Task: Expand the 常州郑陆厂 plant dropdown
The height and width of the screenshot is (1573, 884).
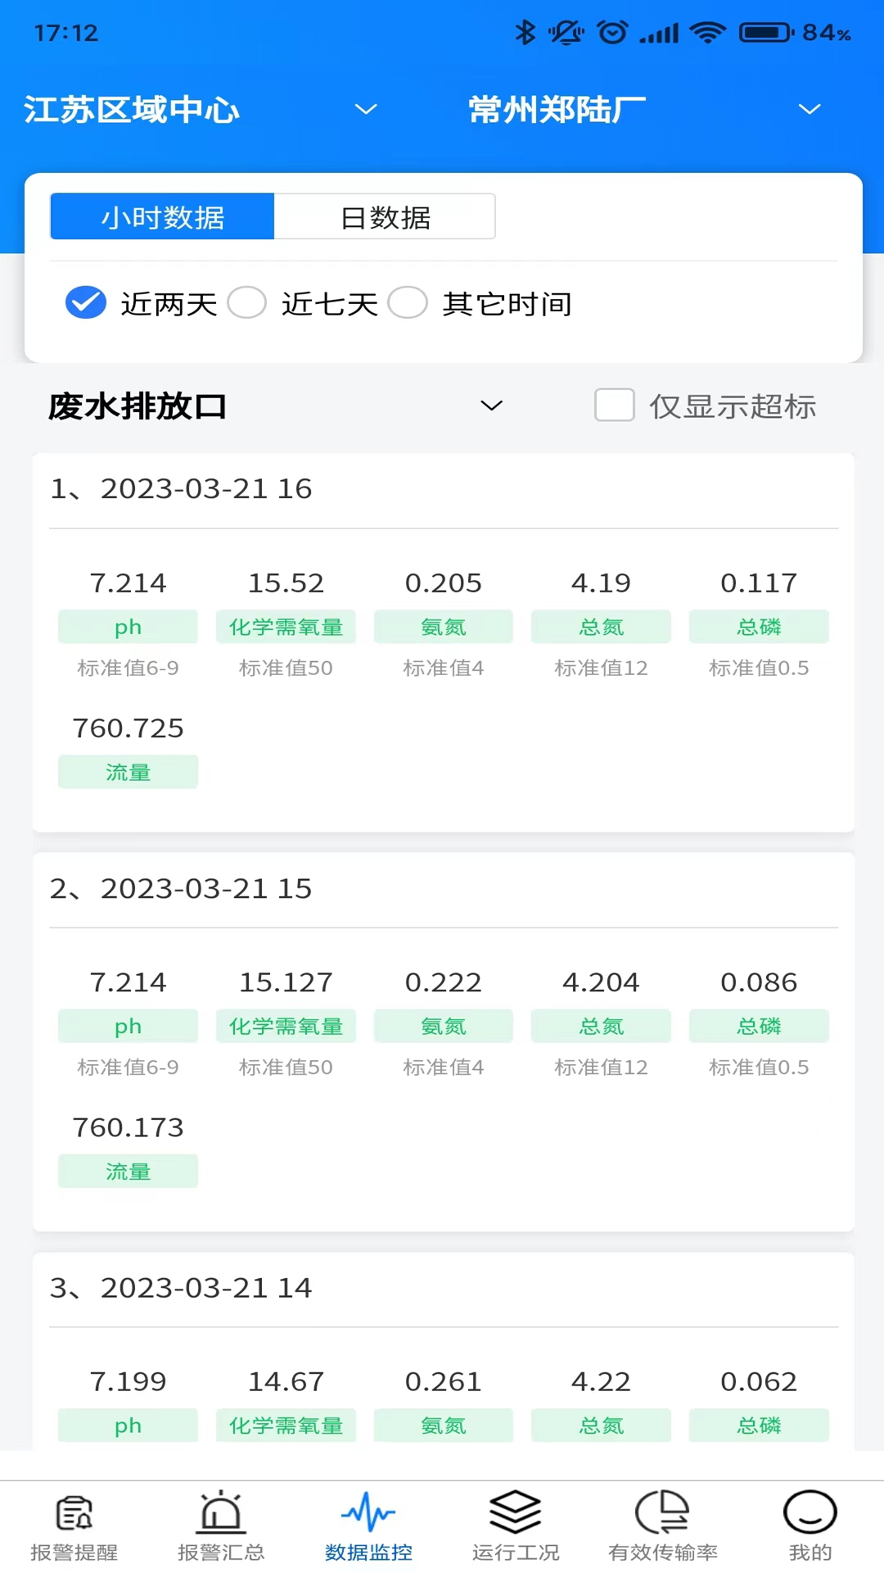Action: (x=810, y=109)
